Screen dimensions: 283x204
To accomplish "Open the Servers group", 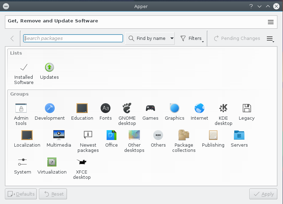I will pyautogui.click(x=239, y=139).
